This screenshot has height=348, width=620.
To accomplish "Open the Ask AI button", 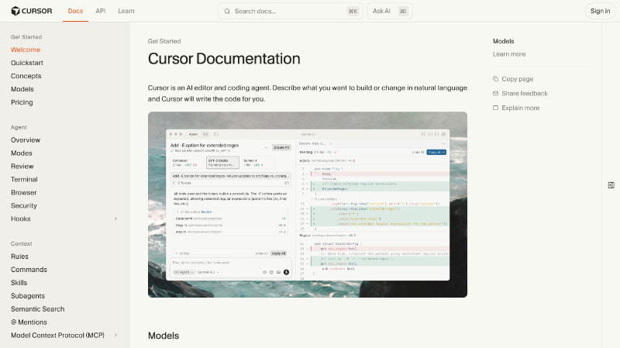I will click(x=390, y=11).
